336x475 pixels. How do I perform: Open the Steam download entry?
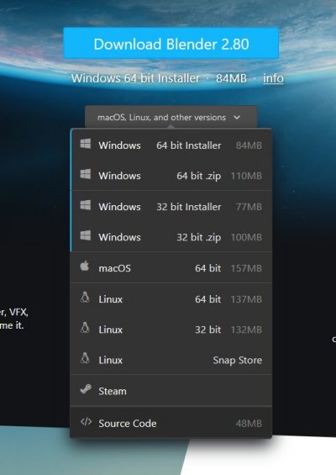pos(171,391)
